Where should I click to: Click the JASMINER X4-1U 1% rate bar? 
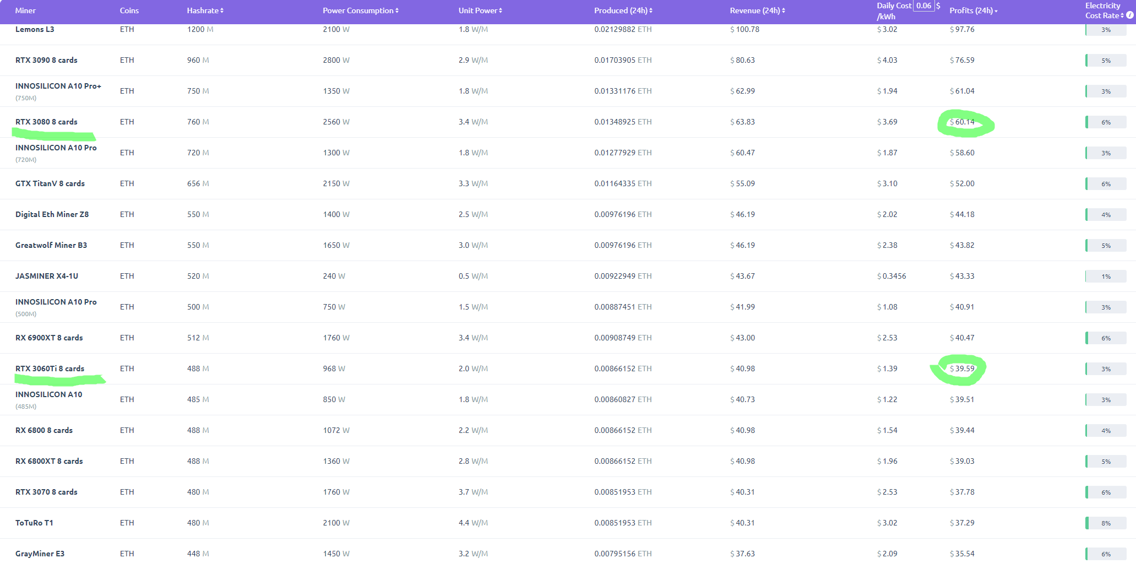(x=1106, y=276)
